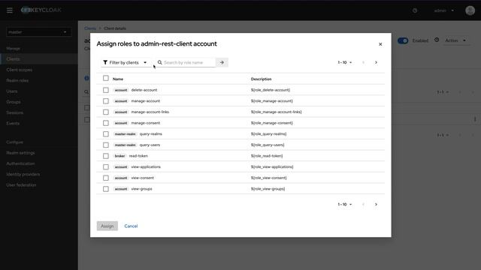481x270 pixels.
Task: Open top 1-10 per-page dropdown
Action: pos(345,62)
